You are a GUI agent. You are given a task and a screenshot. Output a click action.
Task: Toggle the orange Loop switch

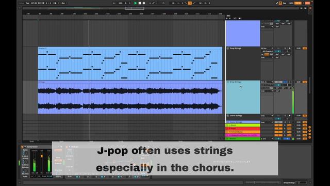coord(190,3)
